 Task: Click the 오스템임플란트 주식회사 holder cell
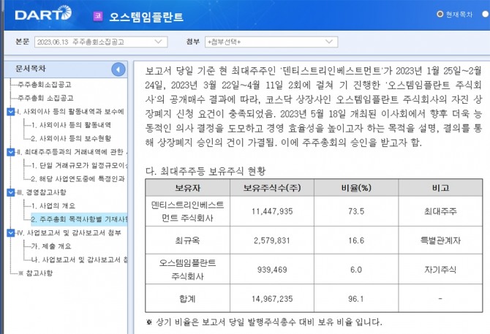coord(187,270)
